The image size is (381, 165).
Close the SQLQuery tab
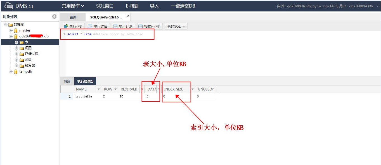[128, 16]
